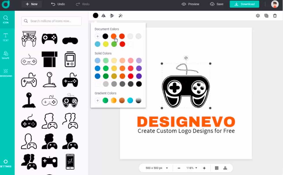The height and width of the screenshot is (175, 283).
Task: Pick the black goggle-shaped gamepad icon
Action: pos(70,41)
